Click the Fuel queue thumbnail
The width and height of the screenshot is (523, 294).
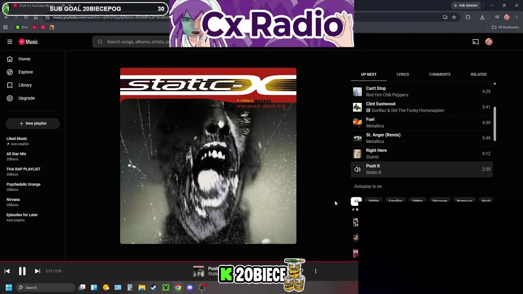click(x=357, y=122)
